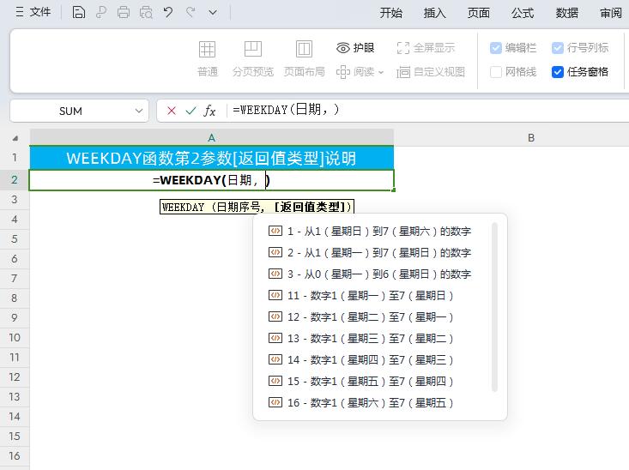629x470 pixels.
Task: Confirm formula with green checkmark
Action: pyautogui.click(x=191, y=111)
